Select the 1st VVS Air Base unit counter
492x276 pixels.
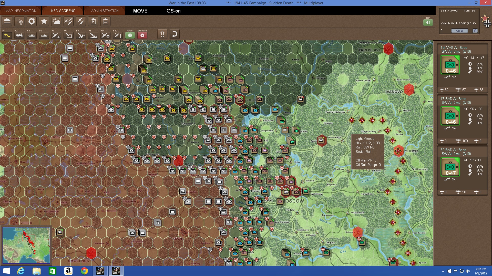450,65
